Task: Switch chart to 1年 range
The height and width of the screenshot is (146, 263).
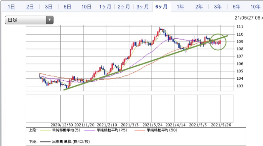Action: [x=180, y=7]
